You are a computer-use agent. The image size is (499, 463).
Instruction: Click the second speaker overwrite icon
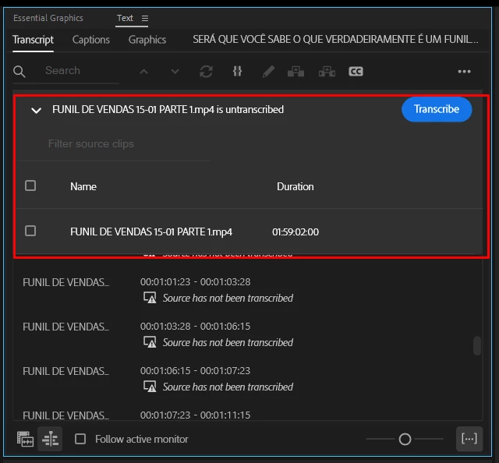coord(327,72)
